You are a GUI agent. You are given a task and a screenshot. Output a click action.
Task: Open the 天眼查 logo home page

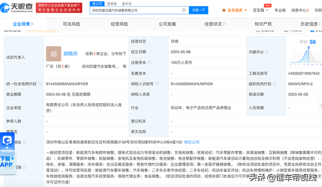pyautogui.click(x=17, y=8)
